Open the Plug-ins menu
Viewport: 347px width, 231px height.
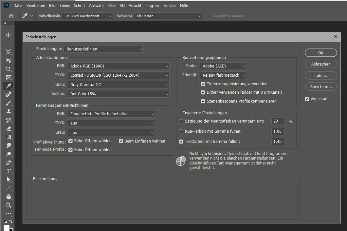pyautogui.click(x=152, y=6)
